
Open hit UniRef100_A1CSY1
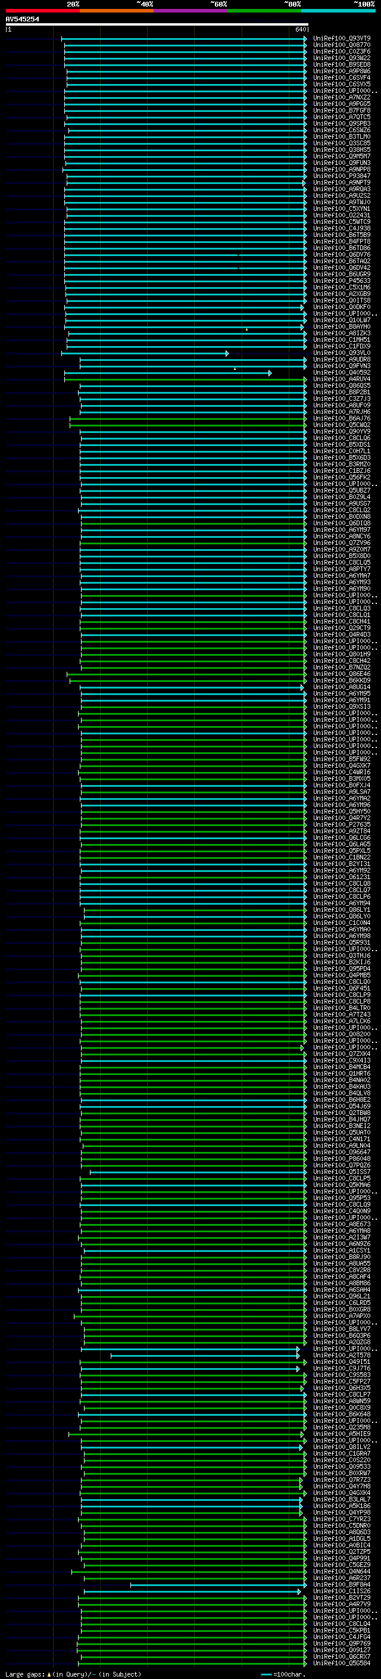click(342, 1250)
